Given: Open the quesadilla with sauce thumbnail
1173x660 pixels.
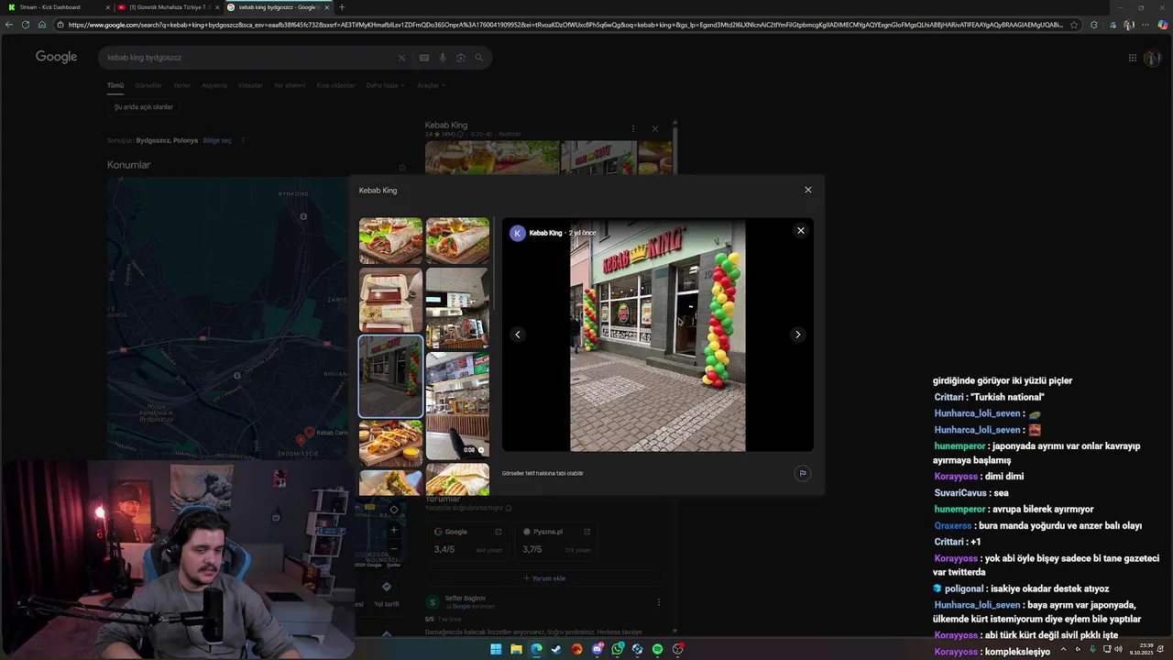Looking at the screenshot, I should click(x=390, y=443).
